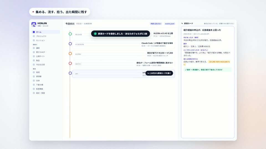Click the 原液カードを保存しました toast notification
This screenshot has height=149, width=266.
121,34
